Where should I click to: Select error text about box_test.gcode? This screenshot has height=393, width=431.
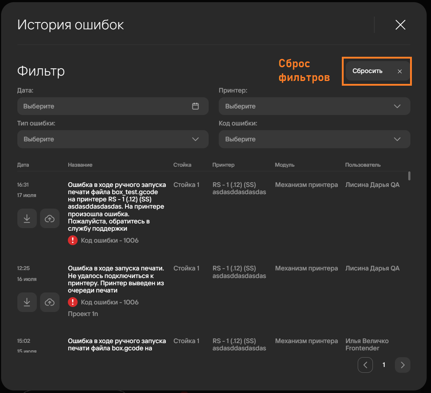[117, 206]
